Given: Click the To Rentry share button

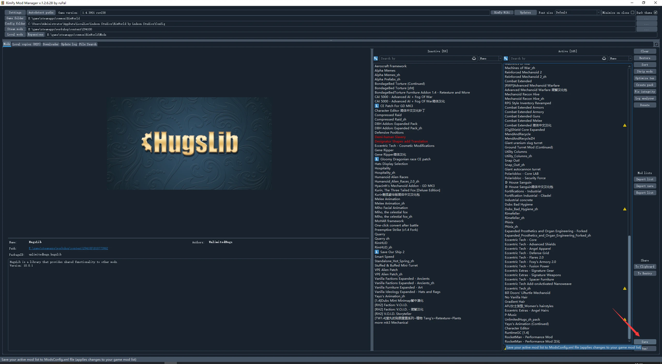Looking at the screenshot, I should pos(645,274).
